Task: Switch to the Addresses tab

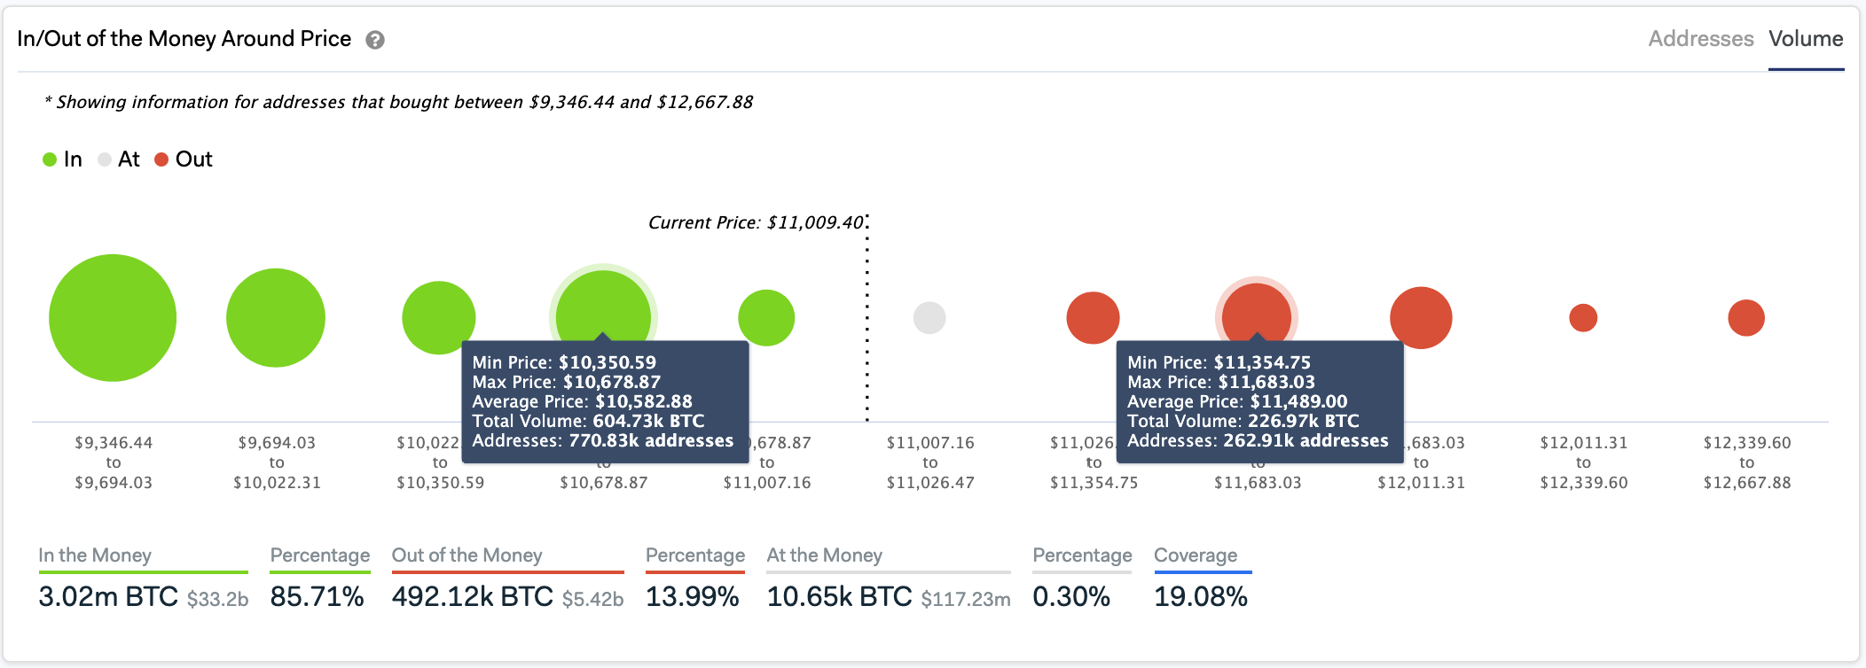Action: [1700, 39]
